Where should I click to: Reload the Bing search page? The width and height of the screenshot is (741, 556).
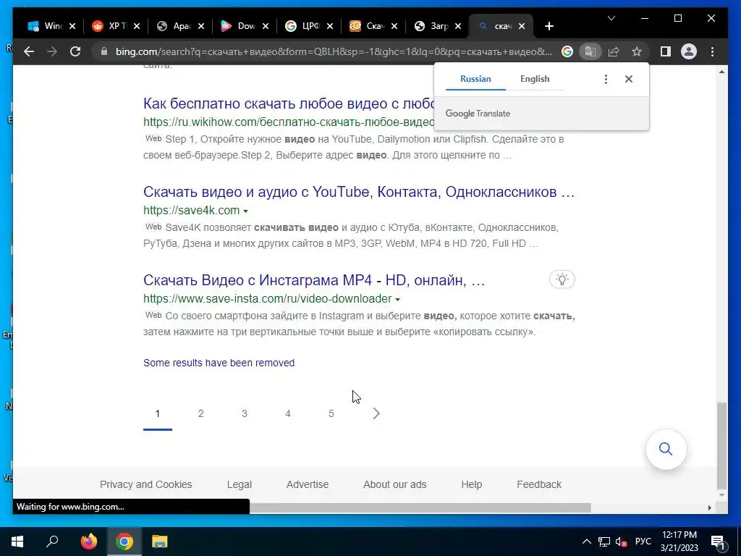(x=75, y=51)
